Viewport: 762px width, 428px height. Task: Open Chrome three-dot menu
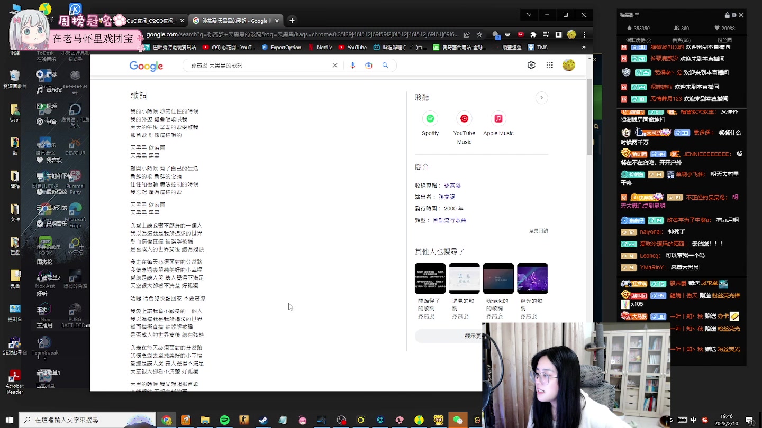point(584,35)
